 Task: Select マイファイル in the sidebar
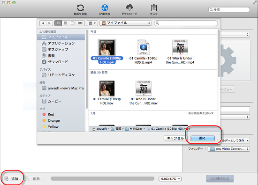click(x=61, y=37)
